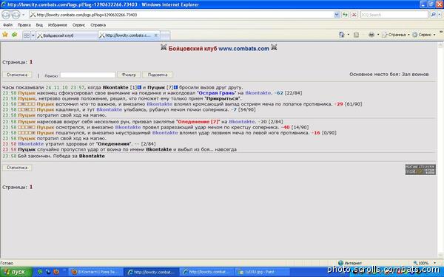Image resolution: width=444 pixels, height=277 pixels.
Task: Open the tab list dropdown arrow
Action: point(33,35)
